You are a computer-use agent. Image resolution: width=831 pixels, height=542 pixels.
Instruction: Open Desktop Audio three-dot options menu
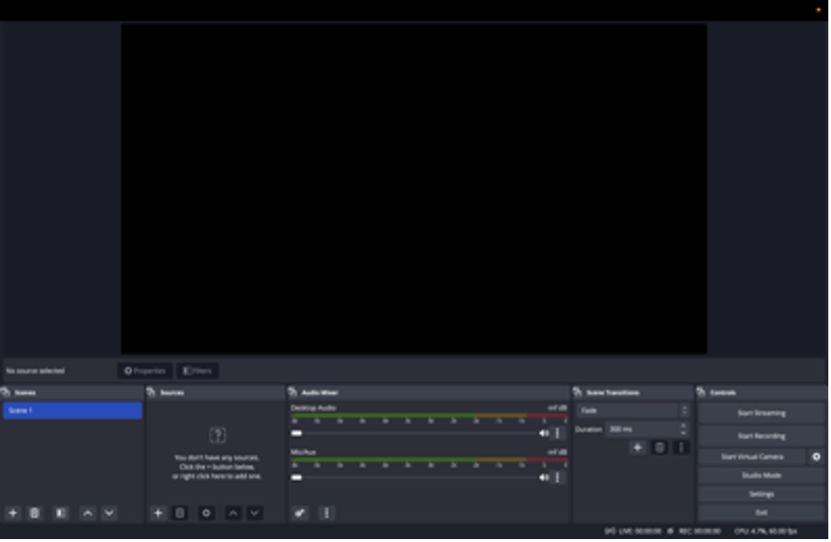tap(558, 434)
